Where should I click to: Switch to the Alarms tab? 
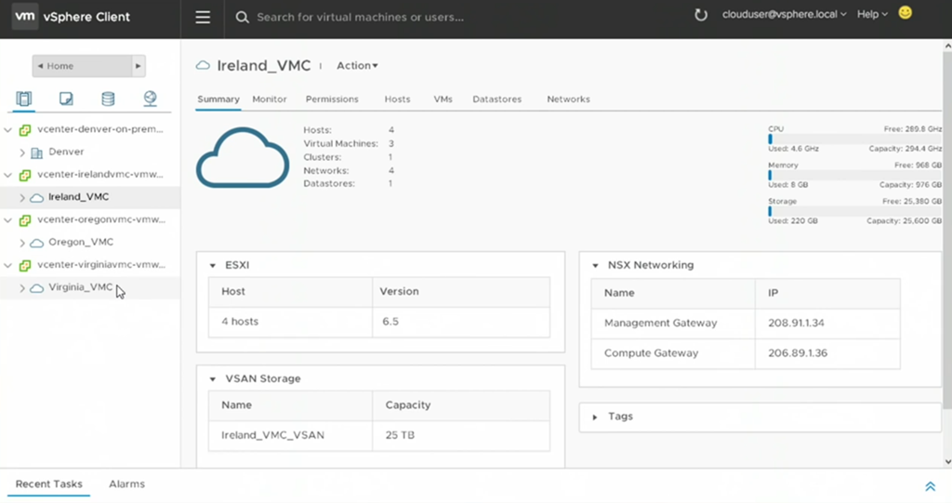coord(126,484)
